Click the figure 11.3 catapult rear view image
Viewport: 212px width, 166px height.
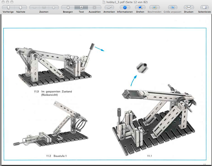(x=54, y=65)
